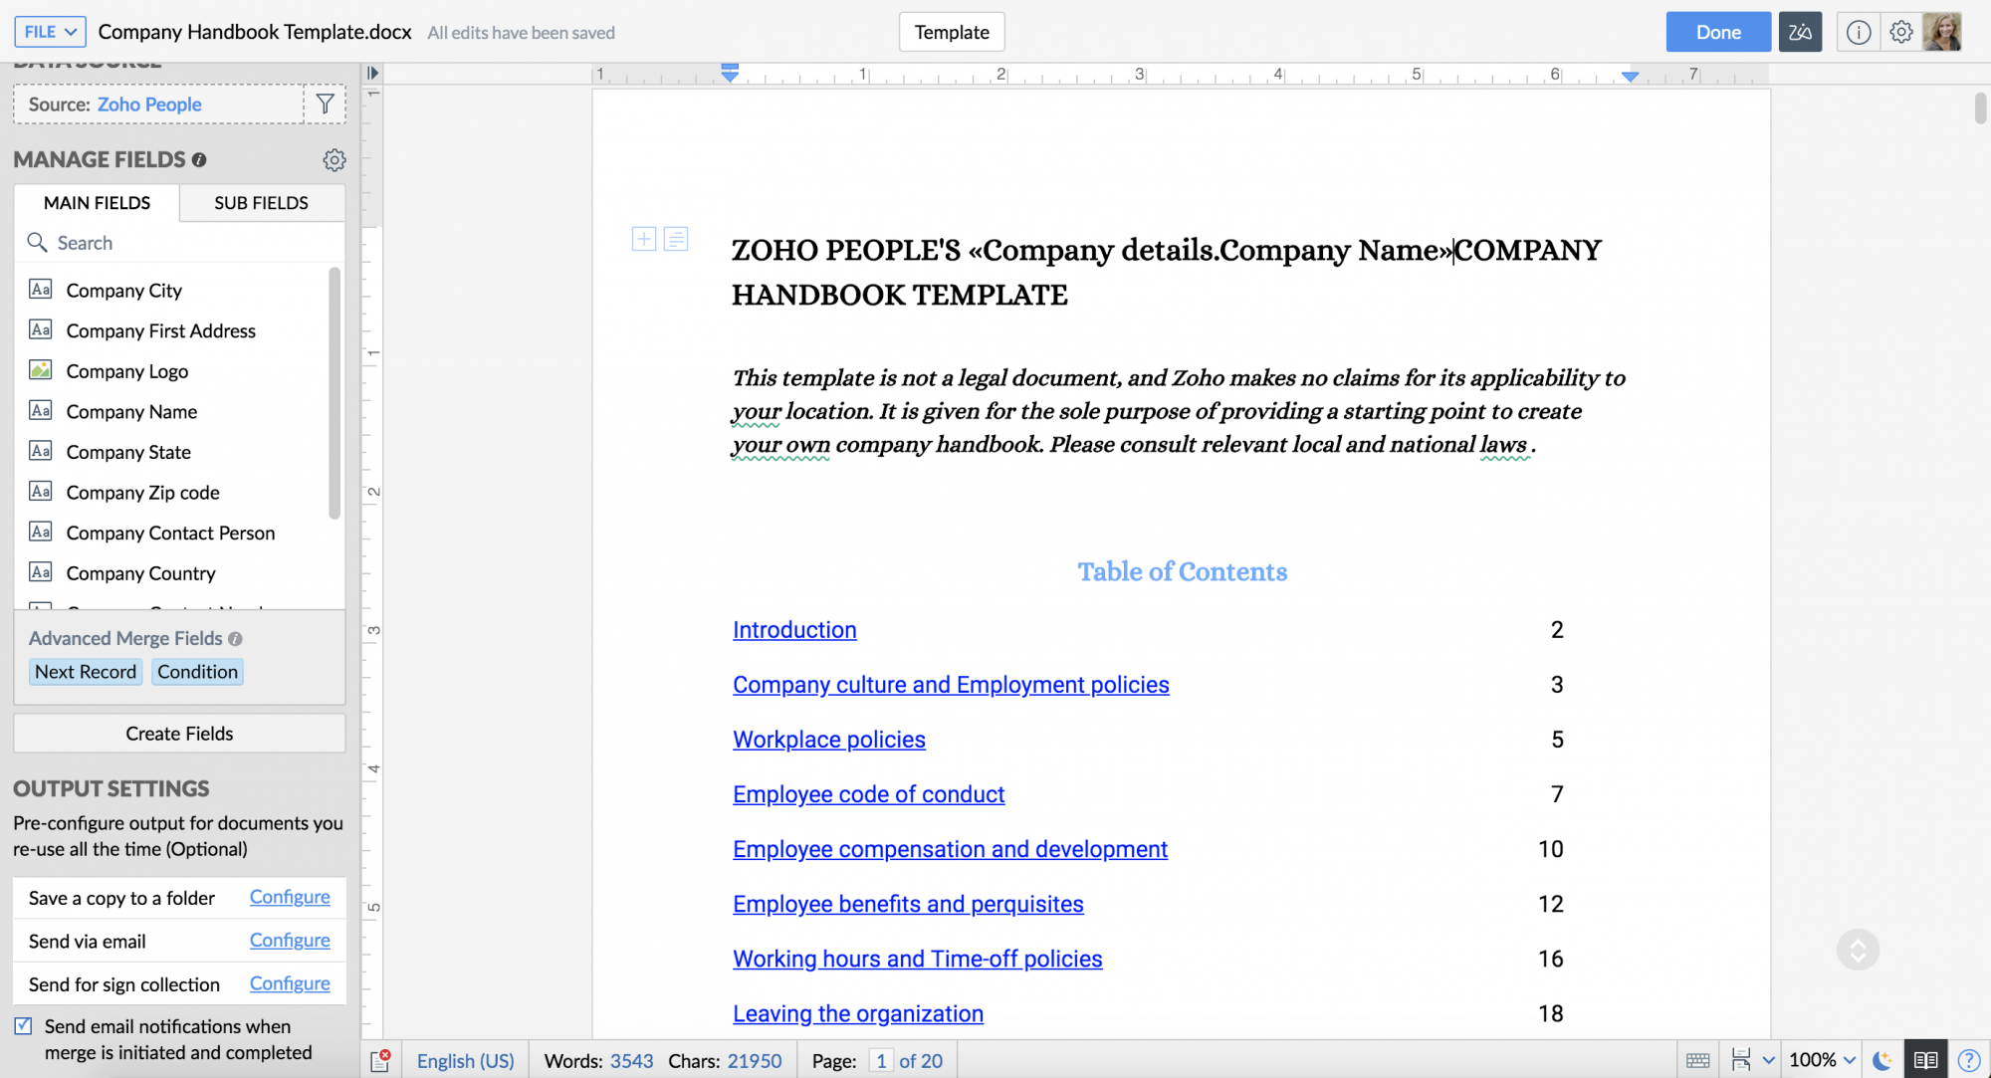Viewport: 1991px width, 1078px height.
Task: Open Employee code of conduct link
Action: pyautogui.click(x=868, y=794)
